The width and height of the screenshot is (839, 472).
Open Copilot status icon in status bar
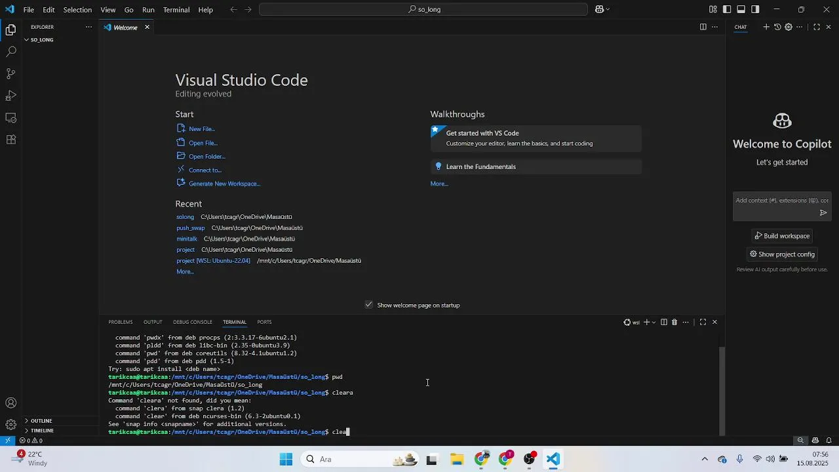point(815,441)
